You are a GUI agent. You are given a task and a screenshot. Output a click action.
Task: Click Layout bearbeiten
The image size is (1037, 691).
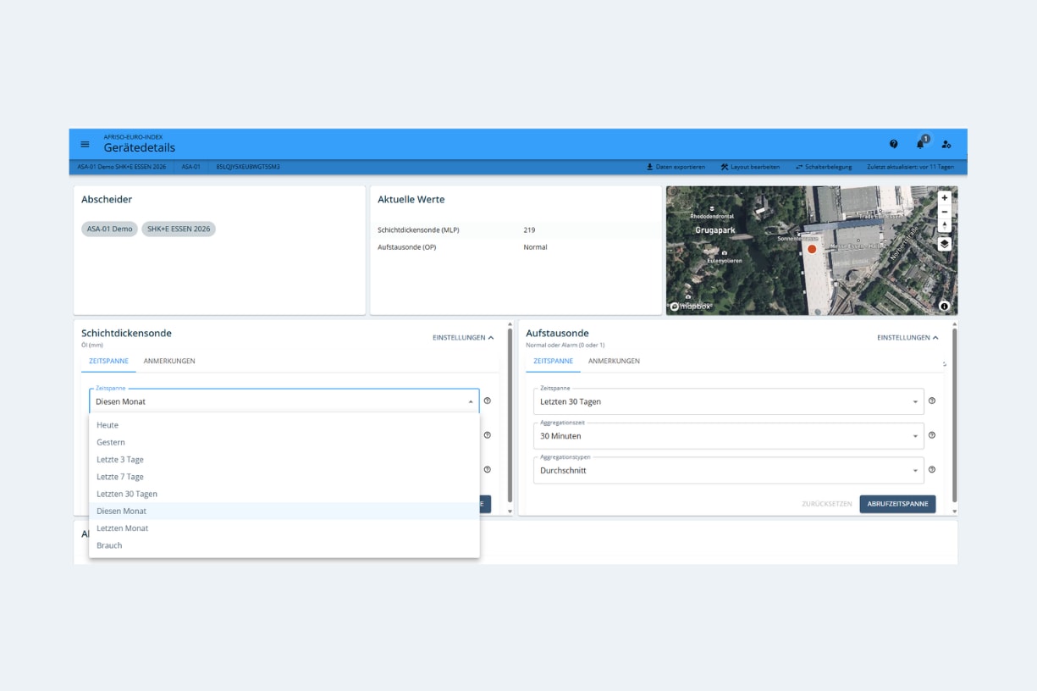tap(751, 167)
